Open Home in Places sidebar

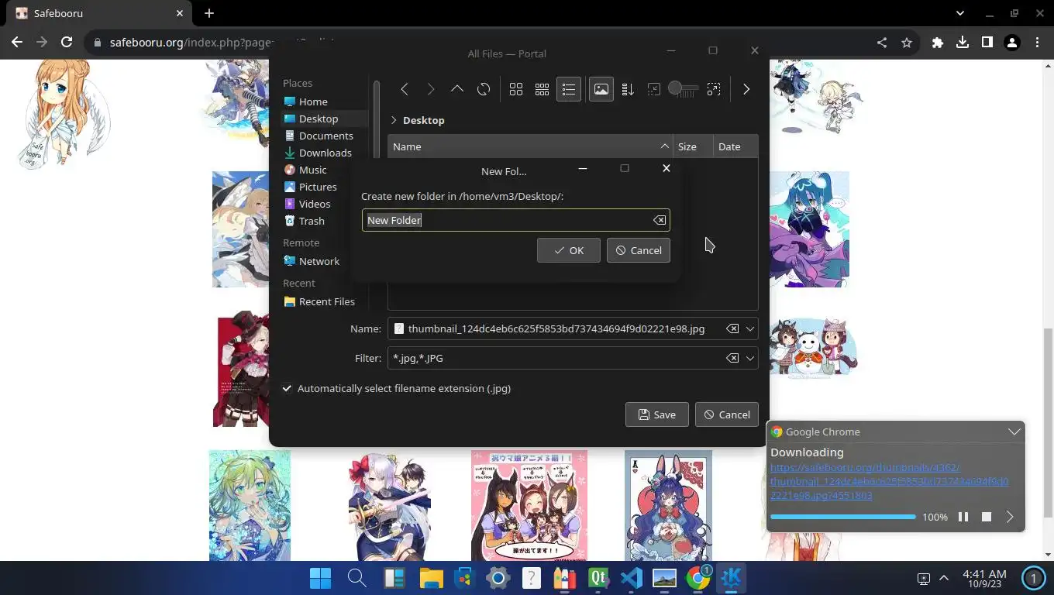[324, 101]
